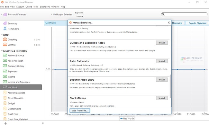This screenshot has height=125, width=209.
Task: Close the Manage Extensions dialog
Action: [x=169, y=22]
